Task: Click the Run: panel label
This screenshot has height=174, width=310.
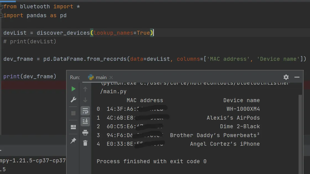Action: click(75, 77)
